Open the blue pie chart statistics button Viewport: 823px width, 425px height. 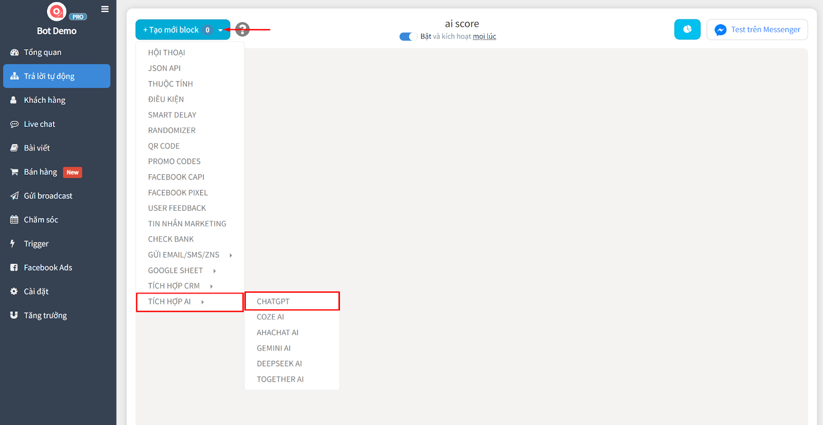687,29
